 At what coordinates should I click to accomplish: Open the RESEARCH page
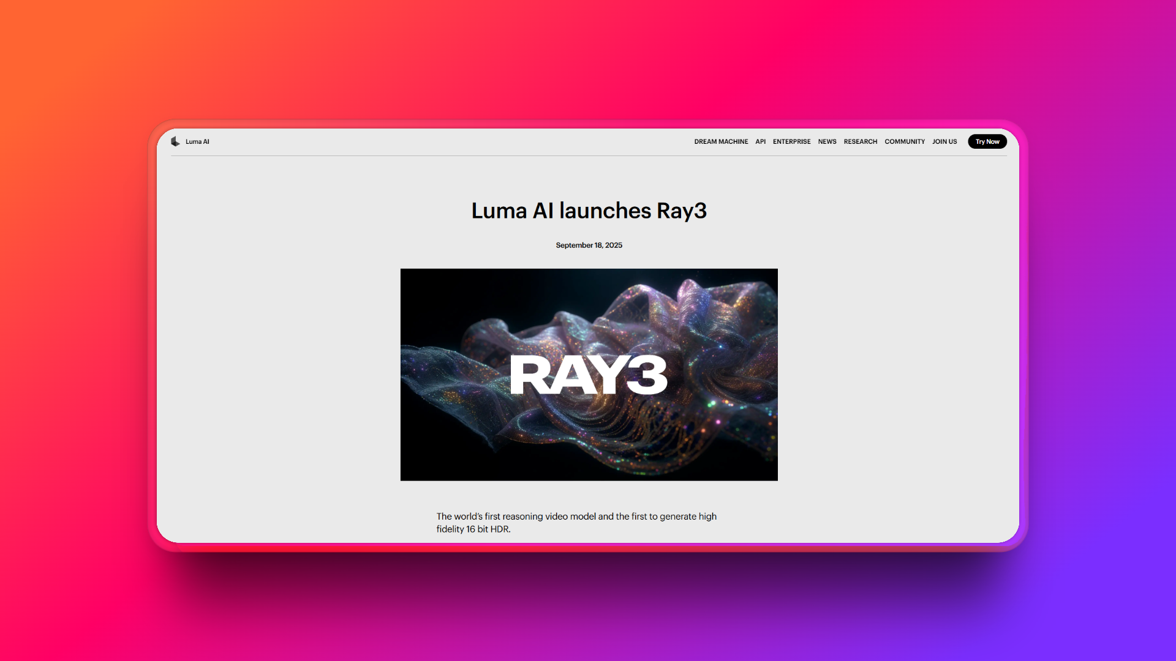click(x=861, y=141)
